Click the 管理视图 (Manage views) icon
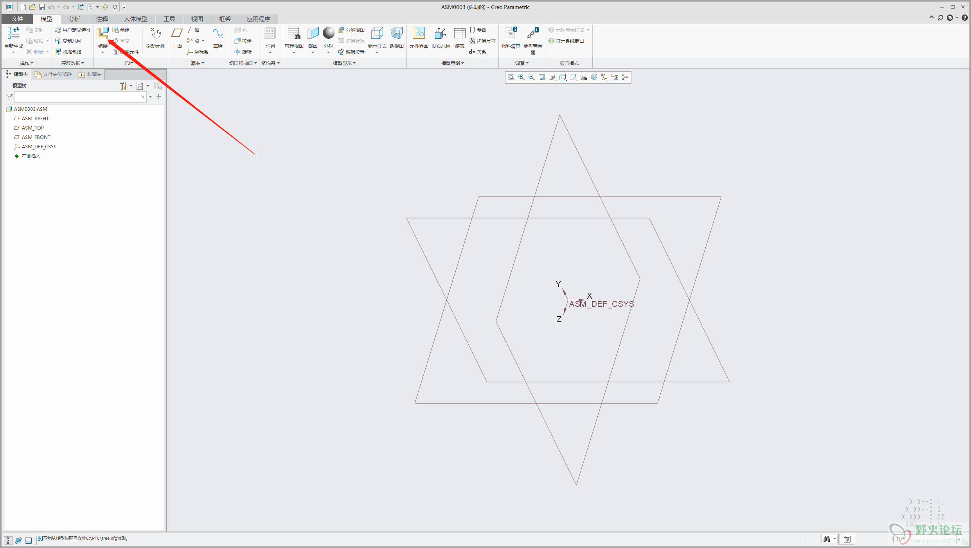 pos(294,33)
